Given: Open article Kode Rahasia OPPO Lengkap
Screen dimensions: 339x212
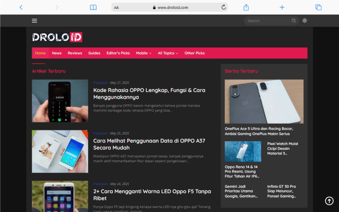Looking at the screenshot, I should click(x=149, y=94).
